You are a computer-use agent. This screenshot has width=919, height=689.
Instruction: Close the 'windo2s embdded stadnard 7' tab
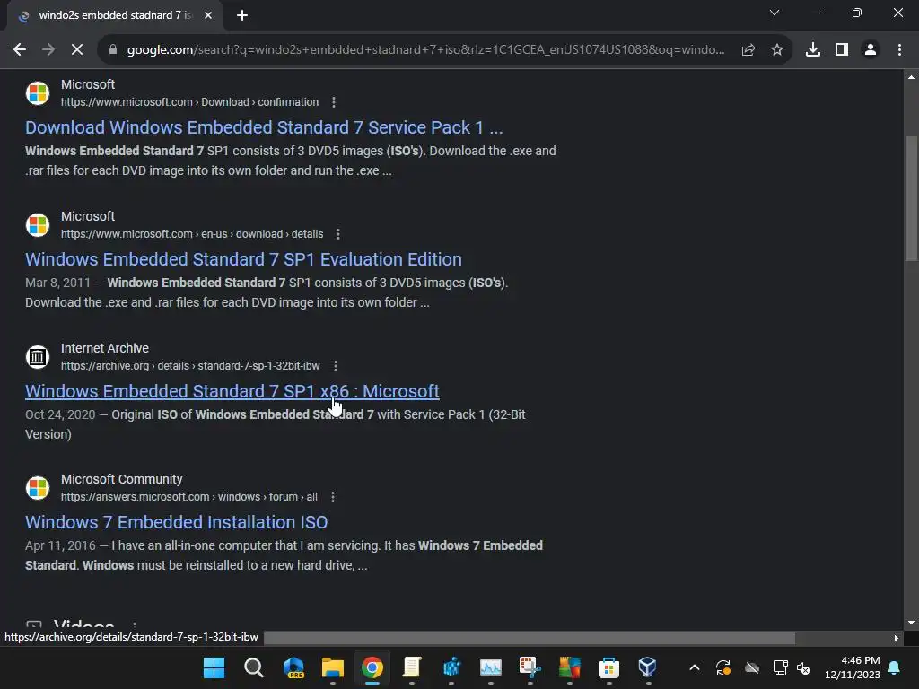[208, 15]
